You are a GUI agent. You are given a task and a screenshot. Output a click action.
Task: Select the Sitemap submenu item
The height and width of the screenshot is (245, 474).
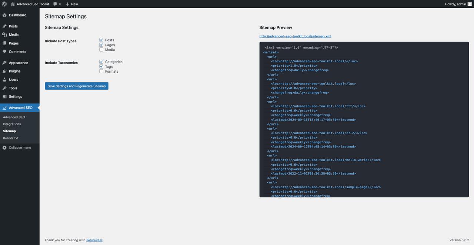9,131
